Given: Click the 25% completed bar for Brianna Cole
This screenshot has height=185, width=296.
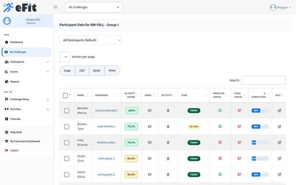Looking at the screenshot, I should click(x=260, y=143).
